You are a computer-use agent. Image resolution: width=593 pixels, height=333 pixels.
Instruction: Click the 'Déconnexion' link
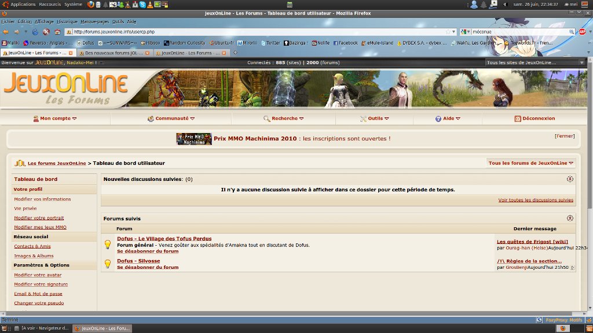pos(535,119)
